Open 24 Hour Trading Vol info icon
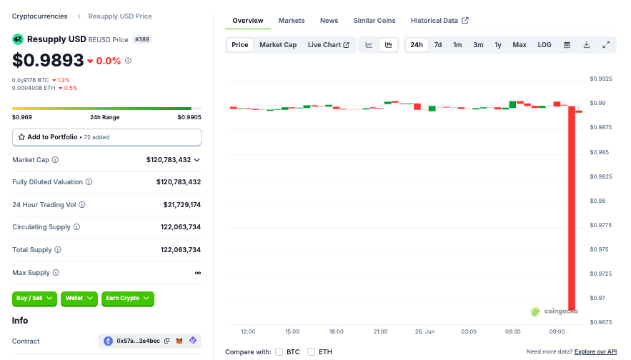 coord(82,205)
